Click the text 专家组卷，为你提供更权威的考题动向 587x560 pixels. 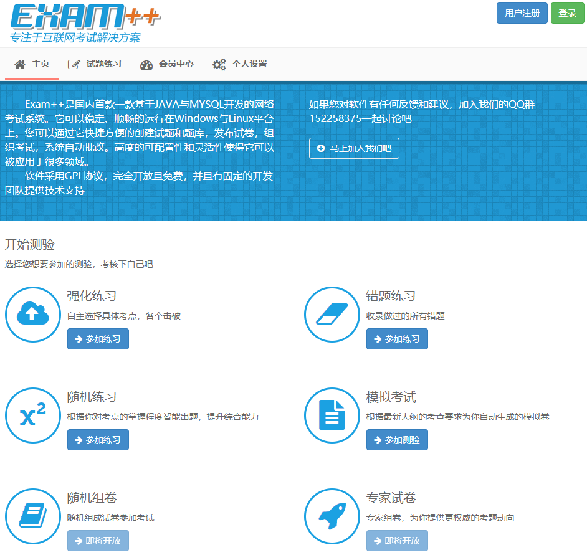(440, 518)
